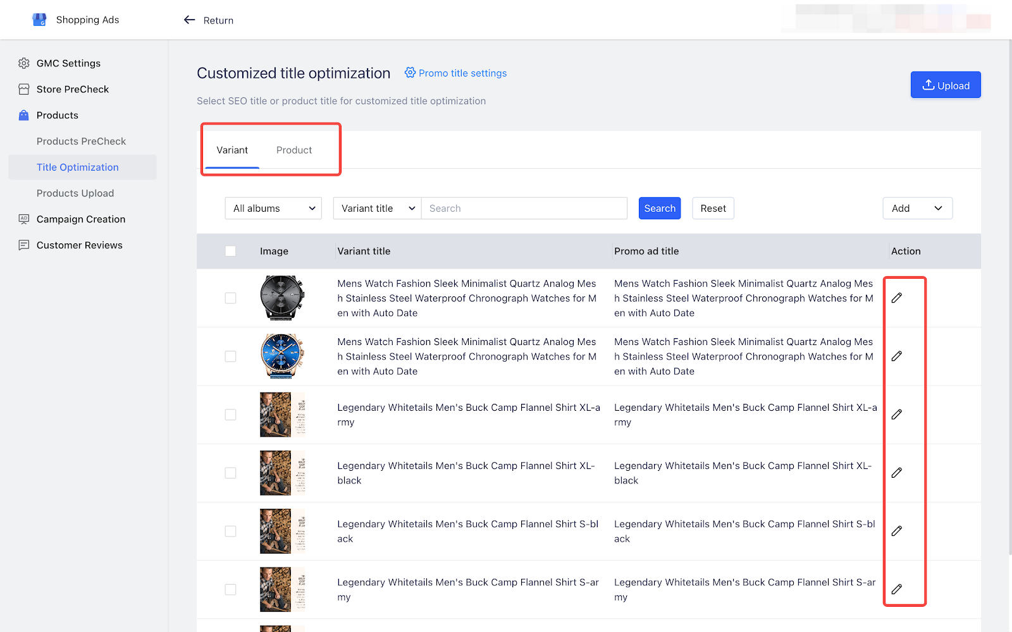Edit Flannel Shirt XL-army promo title
The width and height of the screenshot is (1012, 632).
pyautogui.click(x=897, y=415)
